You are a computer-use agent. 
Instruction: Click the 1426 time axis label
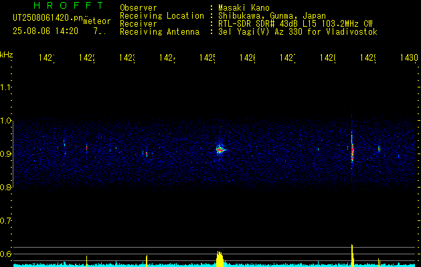tap(248, 58)
